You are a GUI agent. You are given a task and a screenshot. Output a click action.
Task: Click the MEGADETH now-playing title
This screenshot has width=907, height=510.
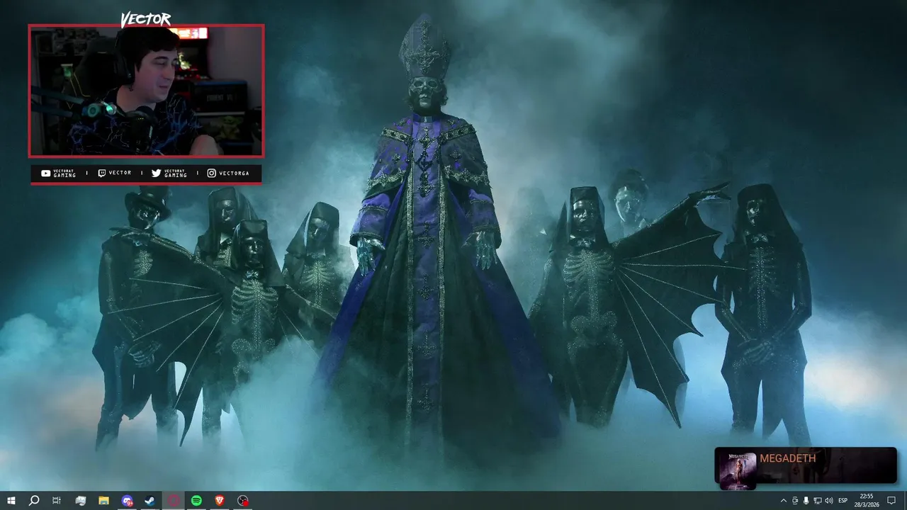pyautogui.click(x=788, y=458)
